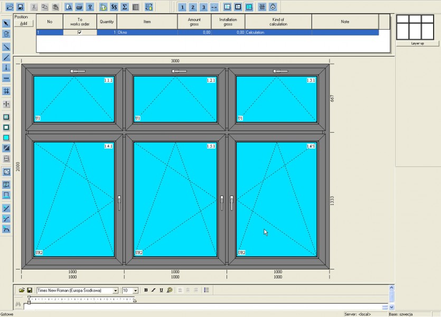Click the double dollar sign pricing icon
This screenshot has height=317, width=441.
(114, 7)
